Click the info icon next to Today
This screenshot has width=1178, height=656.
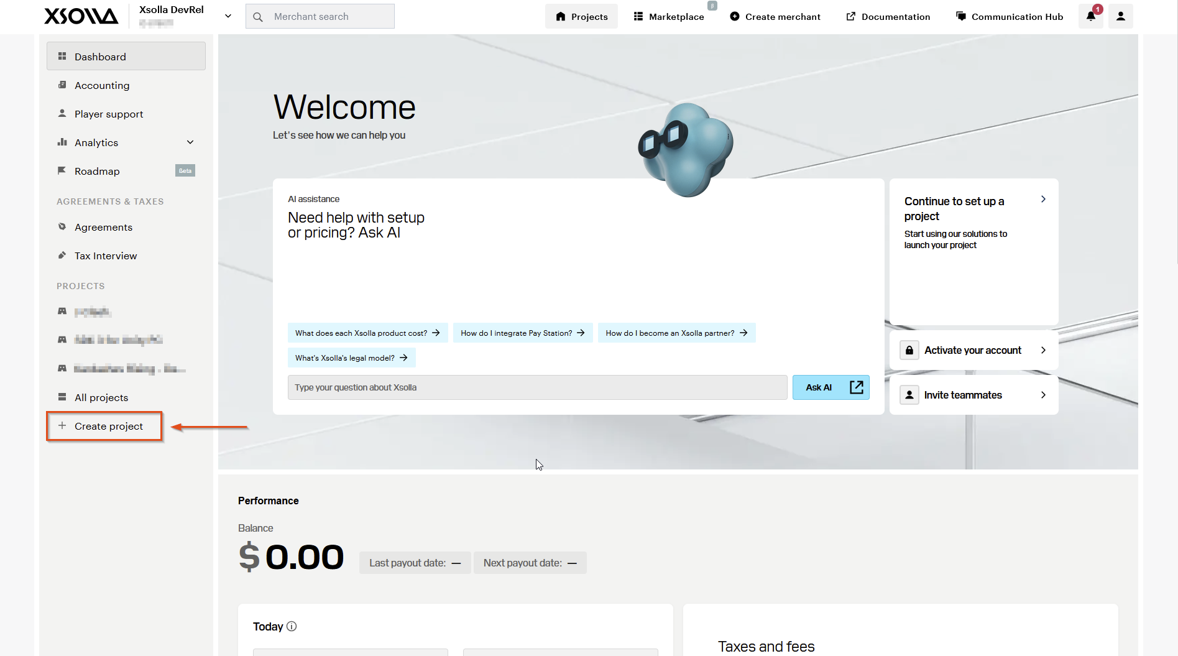pos(292,626)
